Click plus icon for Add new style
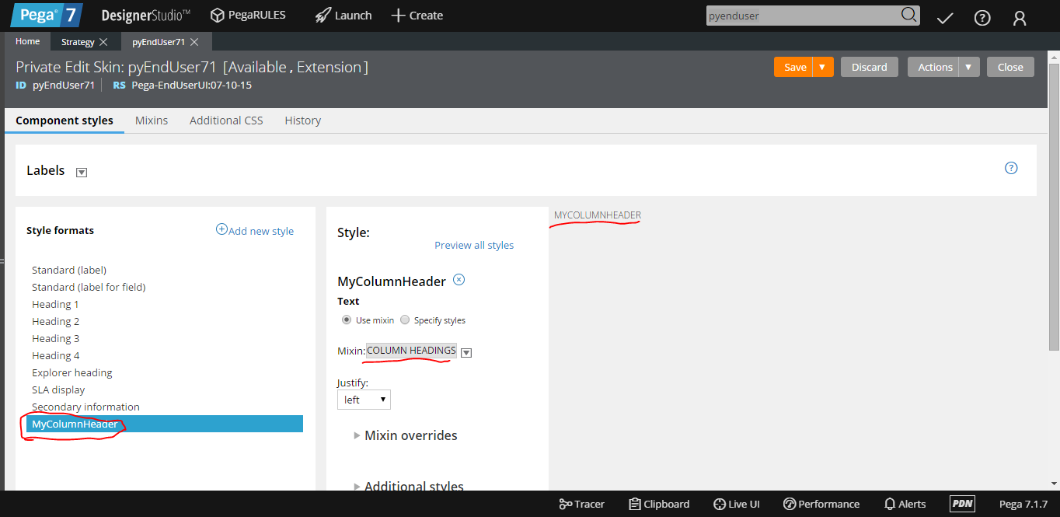 (221, 229)
